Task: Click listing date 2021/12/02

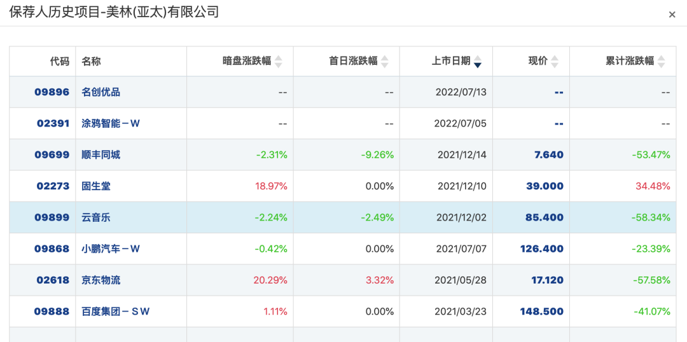Action: 461,217
